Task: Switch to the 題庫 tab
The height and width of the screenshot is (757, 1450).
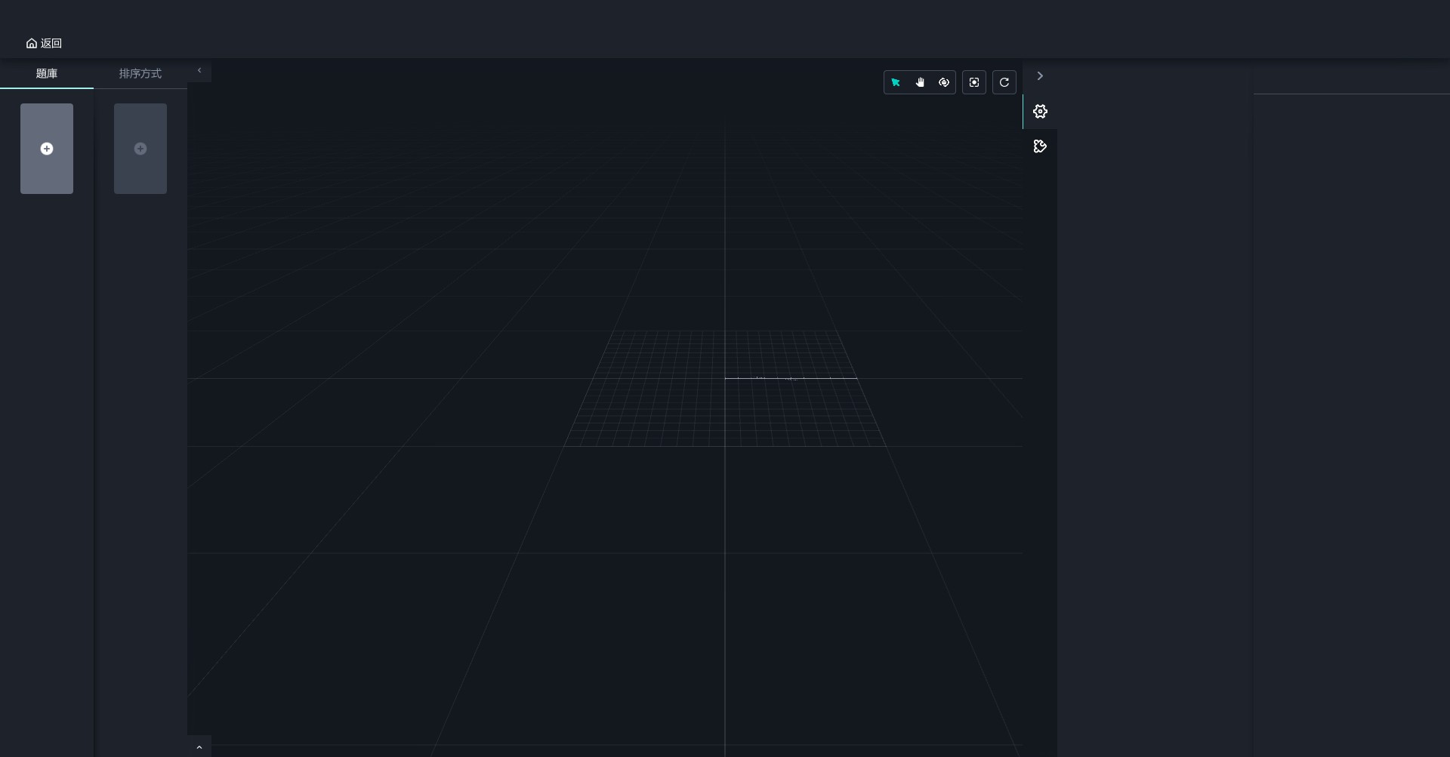Action: pyautogui.click(x=47, y=74)
